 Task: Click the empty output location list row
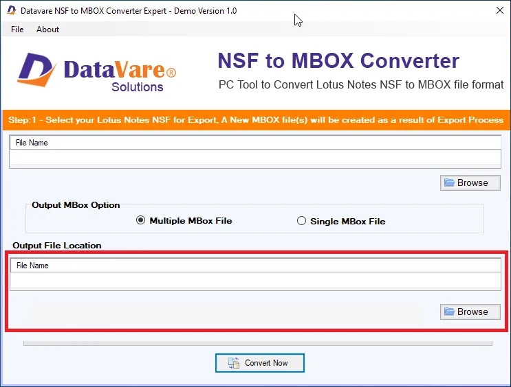point(256,281)
